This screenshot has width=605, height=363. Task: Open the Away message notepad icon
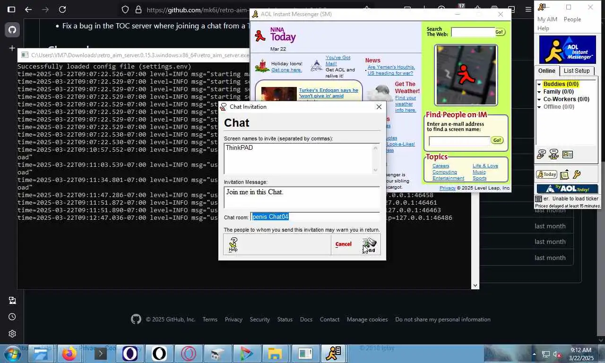pyautogui.click(x=564, y=175)
